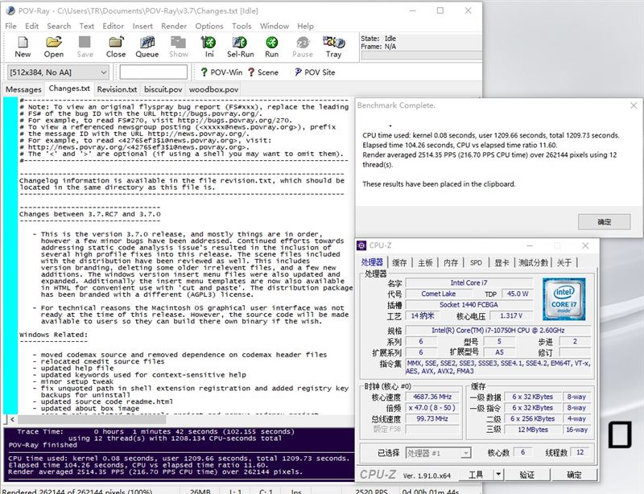This screenshot has height=494, width=644.
Task: Open the Options menu
Action: tap(209, 26)
